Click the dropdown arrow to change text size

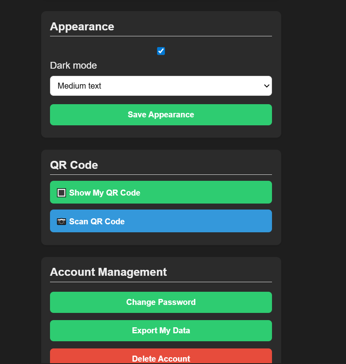[x=266, y=86]
